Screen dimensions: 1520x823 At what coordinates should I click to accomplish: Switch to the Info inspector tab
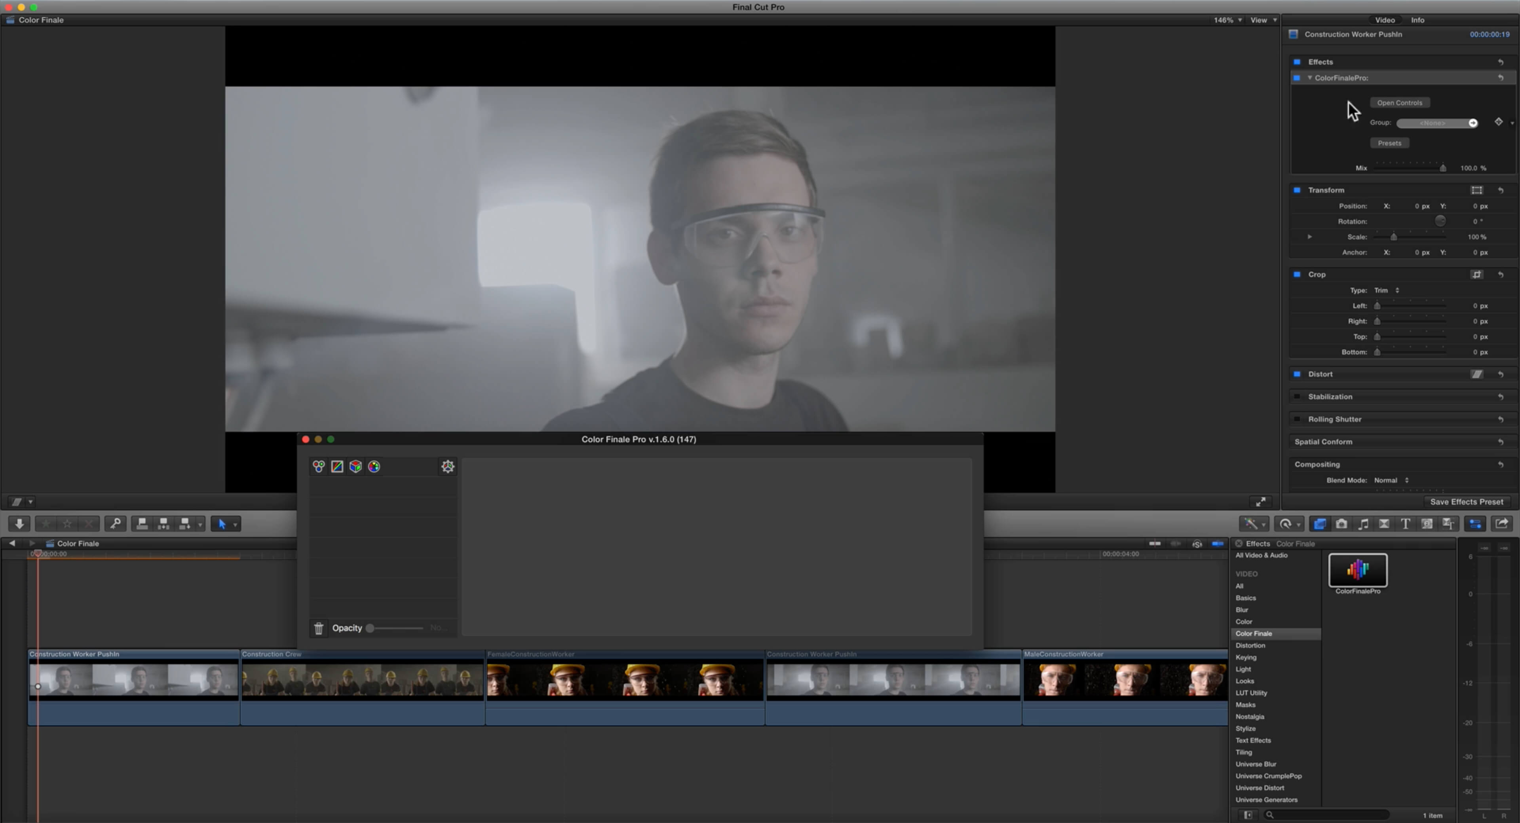pyautogui.click(x=1417, y=20)
